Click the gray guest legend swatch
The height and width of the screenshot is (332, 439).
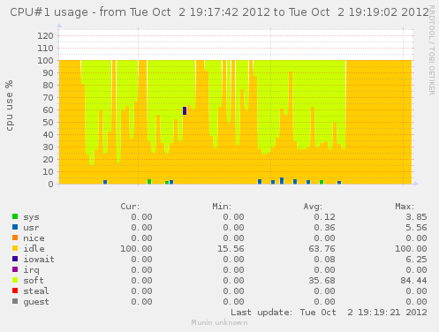pos(15,301)
